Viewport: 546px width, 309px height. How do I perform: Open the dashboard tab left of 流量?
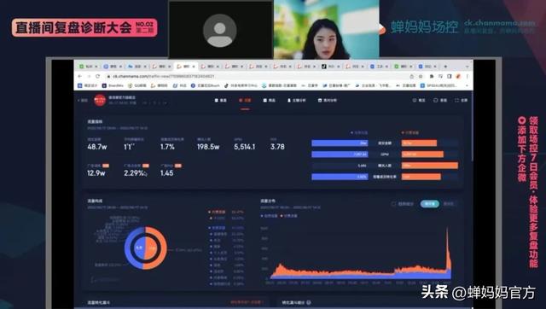click(220, 101)
